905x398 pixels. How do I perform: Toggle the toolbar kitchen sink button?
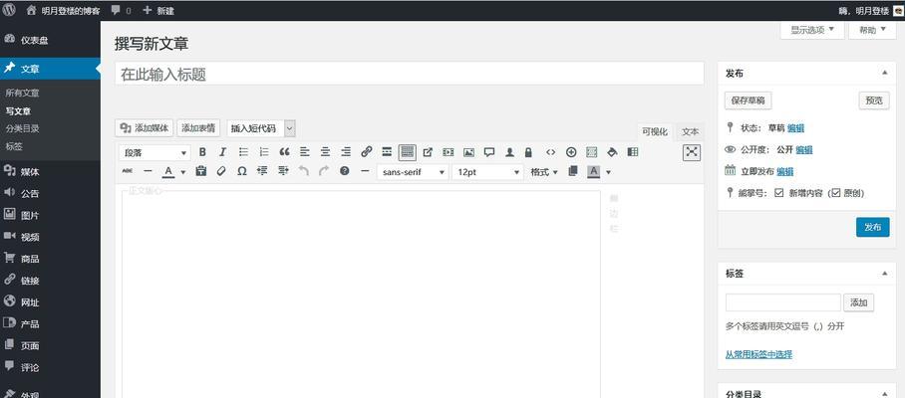(408, 152)
